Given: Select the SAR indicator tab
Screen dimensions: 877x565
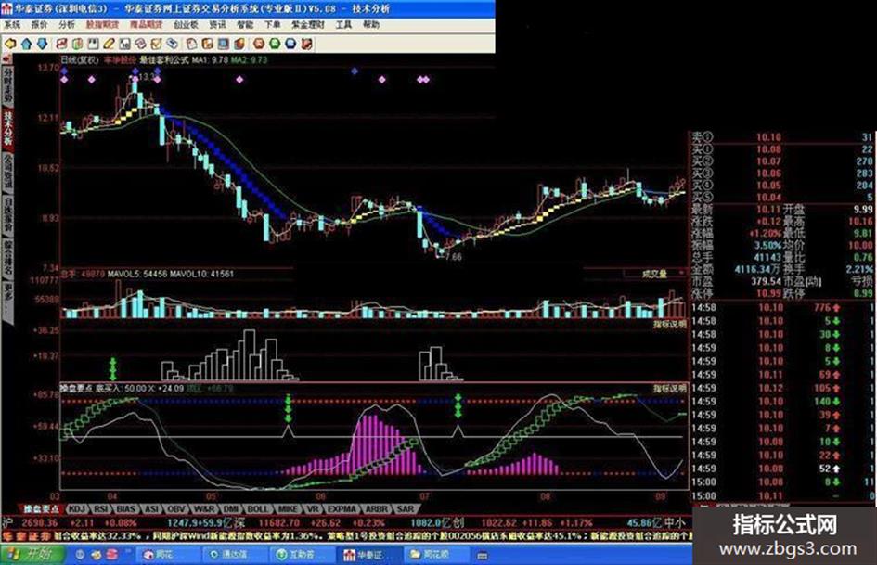Looking at the screenshot, I should click(x=406, y=508).
